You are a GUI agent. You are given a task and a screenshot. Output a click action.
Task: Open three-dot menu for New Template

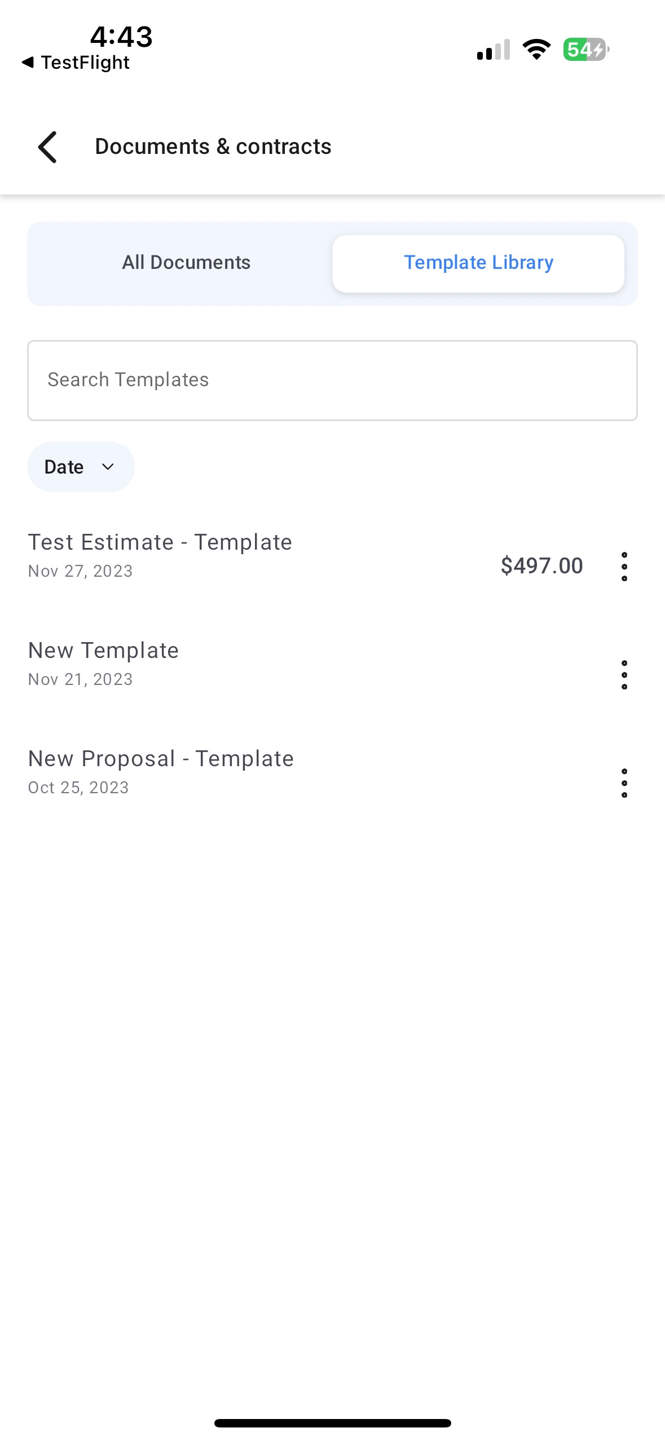pyautogui.click(x=624, y=674)
